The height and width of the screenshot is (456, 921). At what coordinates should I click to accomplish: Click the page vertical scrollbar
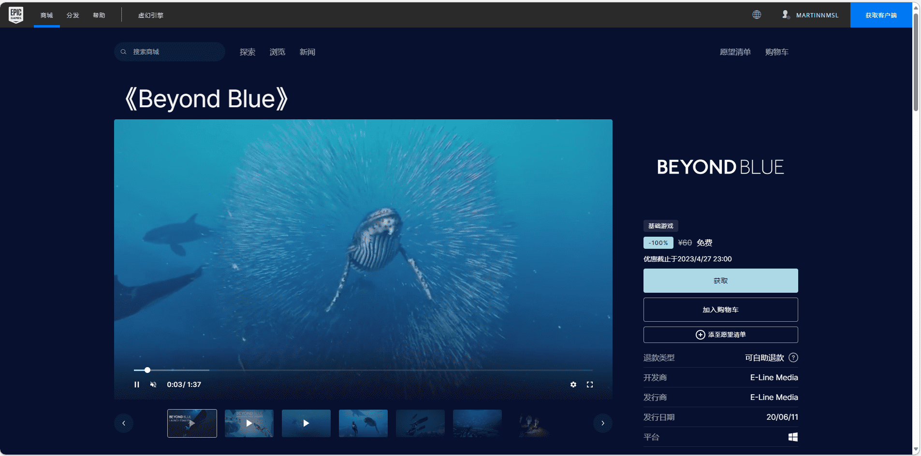(x=916, y=63)
